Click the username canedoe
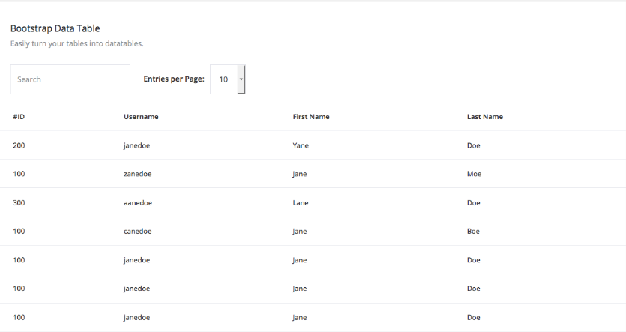The height and width of the screenshot is (332, 626). click(x=138, y=232)
